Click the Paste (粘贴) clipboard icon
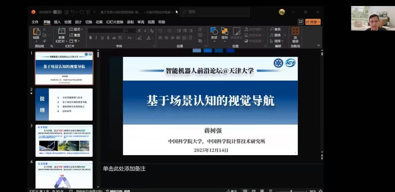Image resolution: width=395 pixels, height=192 pixels. click(36, 32)
